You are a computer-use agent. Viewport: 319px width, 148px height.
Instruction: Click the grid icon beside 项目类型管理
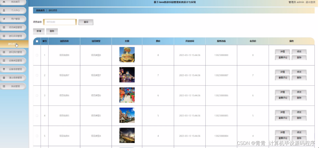[4, 27]
